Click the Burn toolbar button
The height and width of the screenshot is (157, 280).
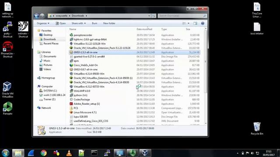tap(94, 23)
